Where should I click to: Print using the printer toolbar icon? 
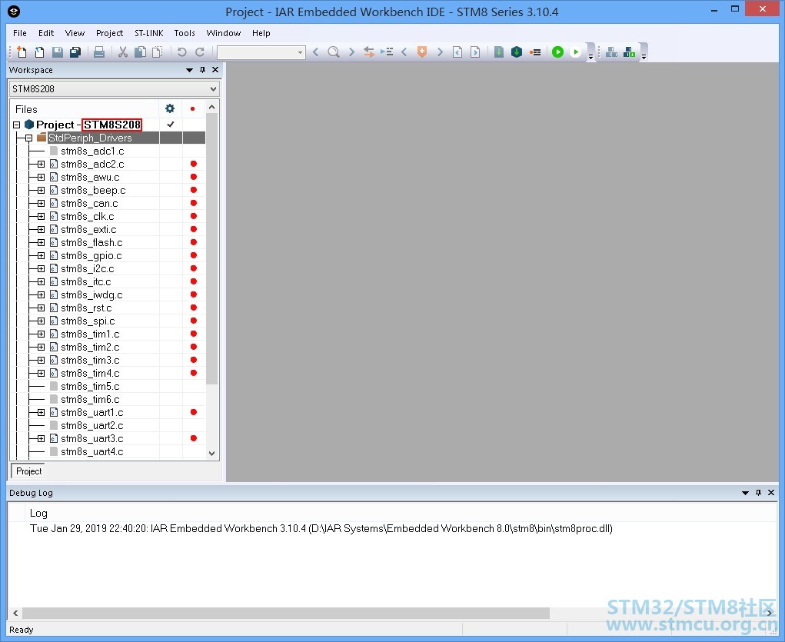pyautogui.click(x=99, y=52)
